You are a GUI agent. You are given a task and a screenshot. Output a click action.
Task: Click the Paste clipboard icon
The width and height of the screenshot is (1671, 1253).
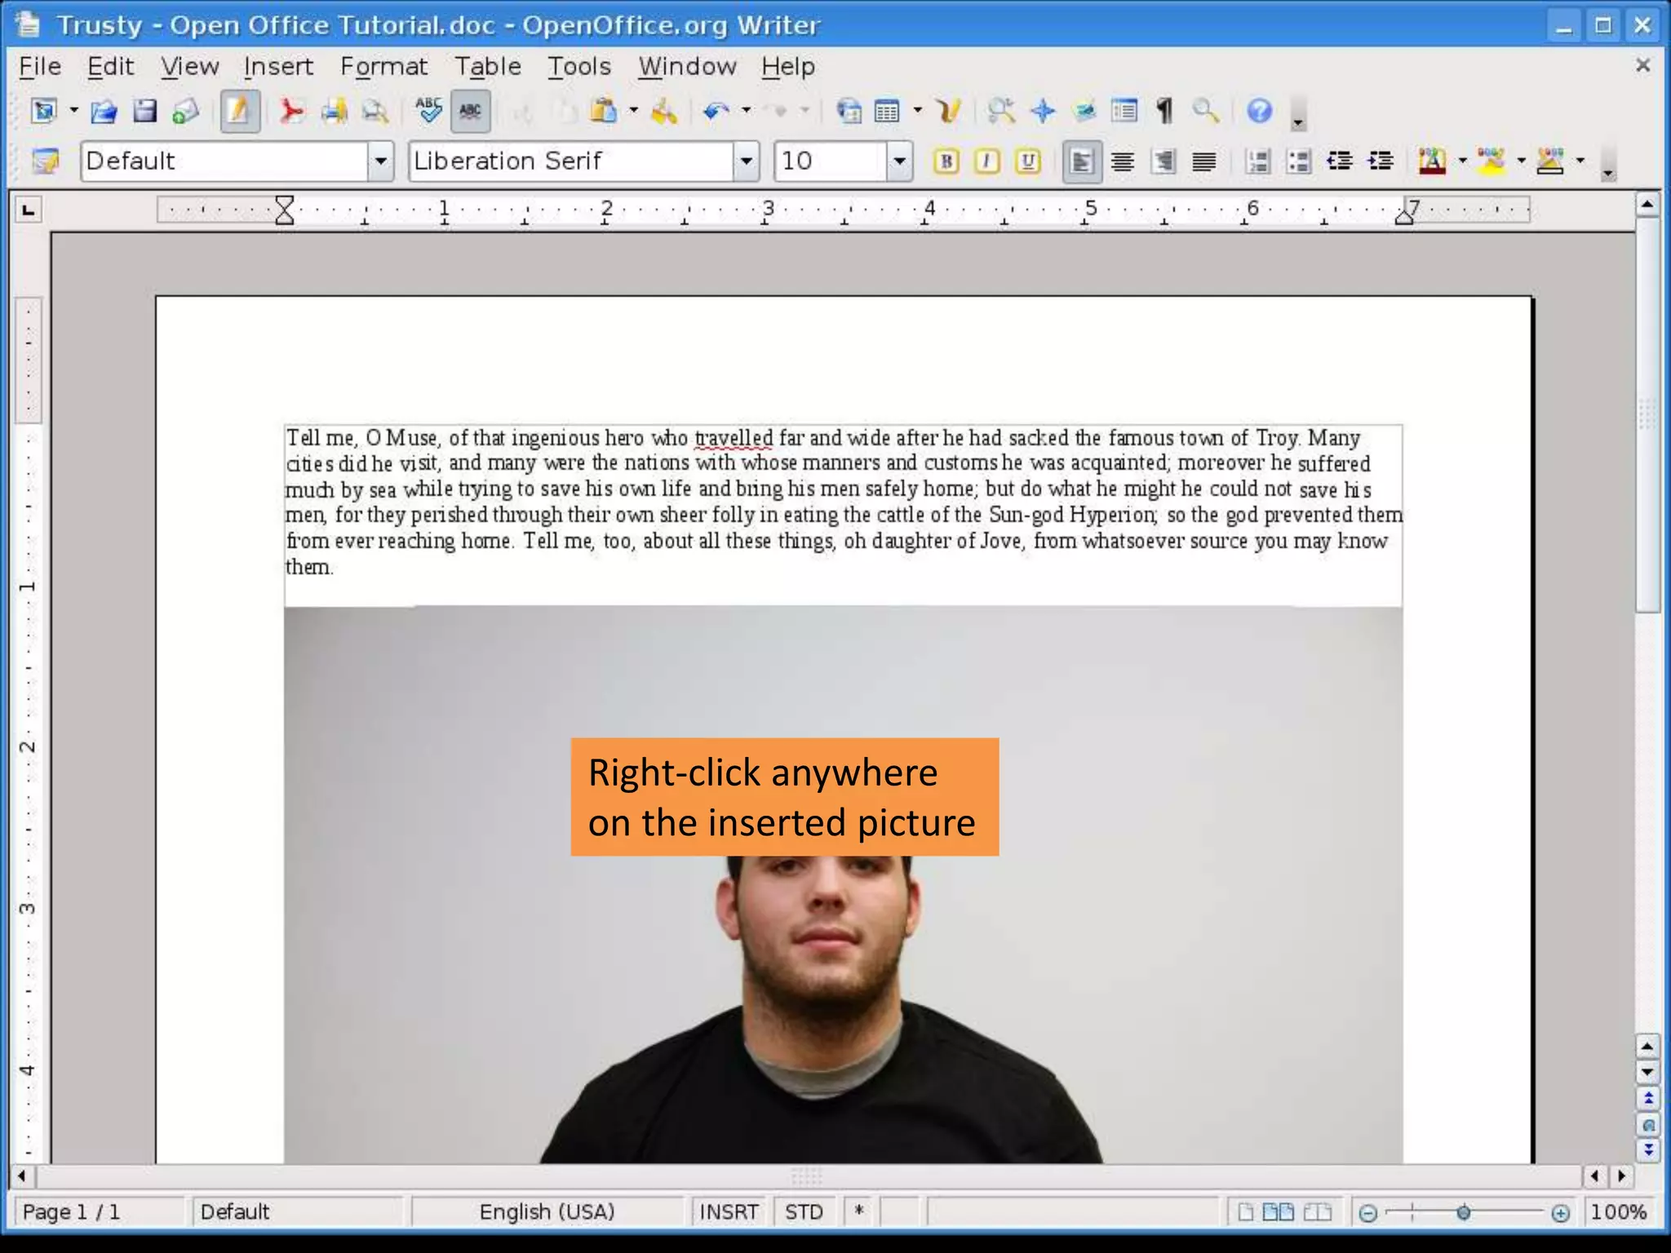[x=603, y=111]
